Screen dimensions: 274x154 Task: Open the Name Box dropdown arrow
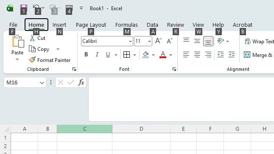tap(42, 82)
